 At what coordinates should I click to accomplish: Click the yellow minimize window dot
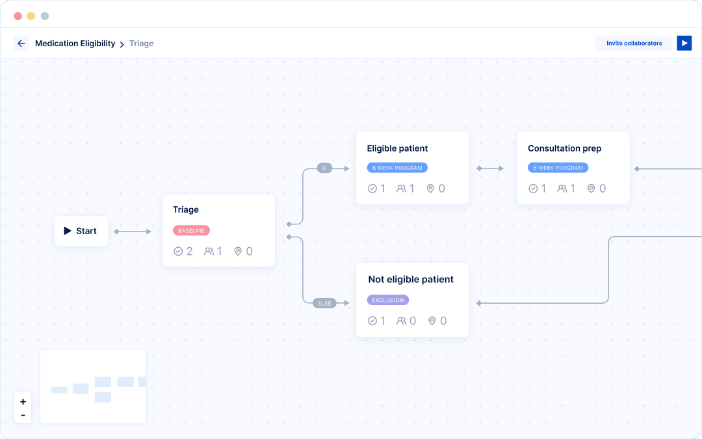31,16
